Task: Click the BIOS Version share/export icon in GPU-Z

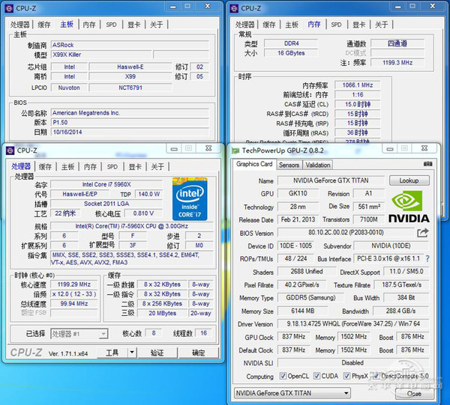Action: (422, 233)
